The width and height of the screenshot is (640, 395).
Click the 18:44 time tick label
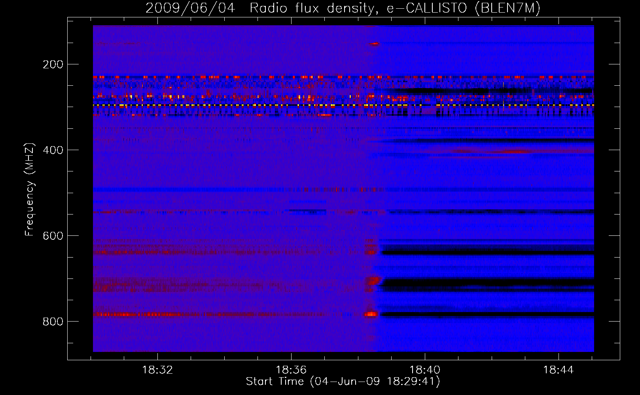coord(559,370)
